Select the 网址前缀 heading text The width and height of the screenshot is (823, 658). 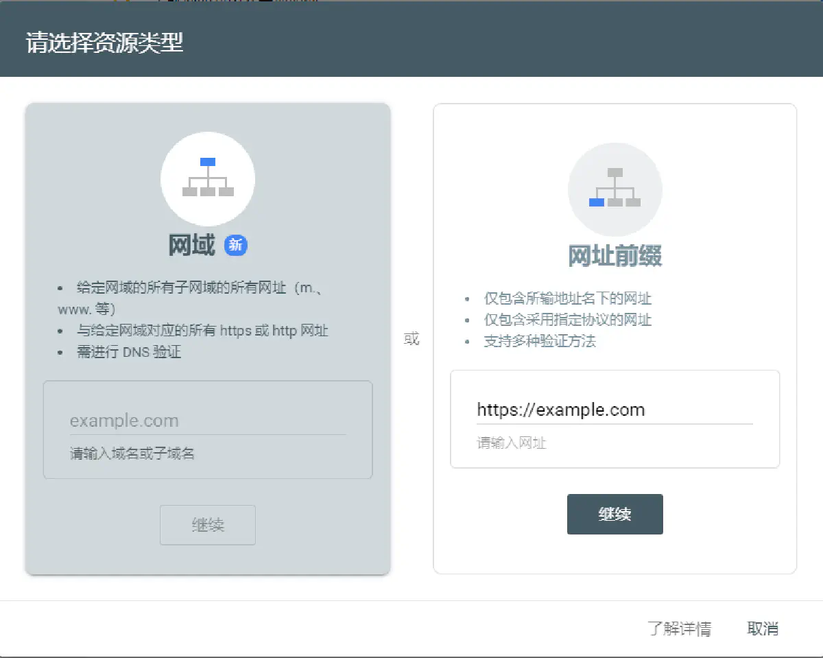(x=615, y=256)
